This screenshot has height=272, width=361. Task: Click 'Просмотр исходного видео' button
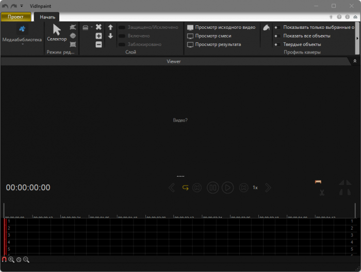tap(221, 27)
